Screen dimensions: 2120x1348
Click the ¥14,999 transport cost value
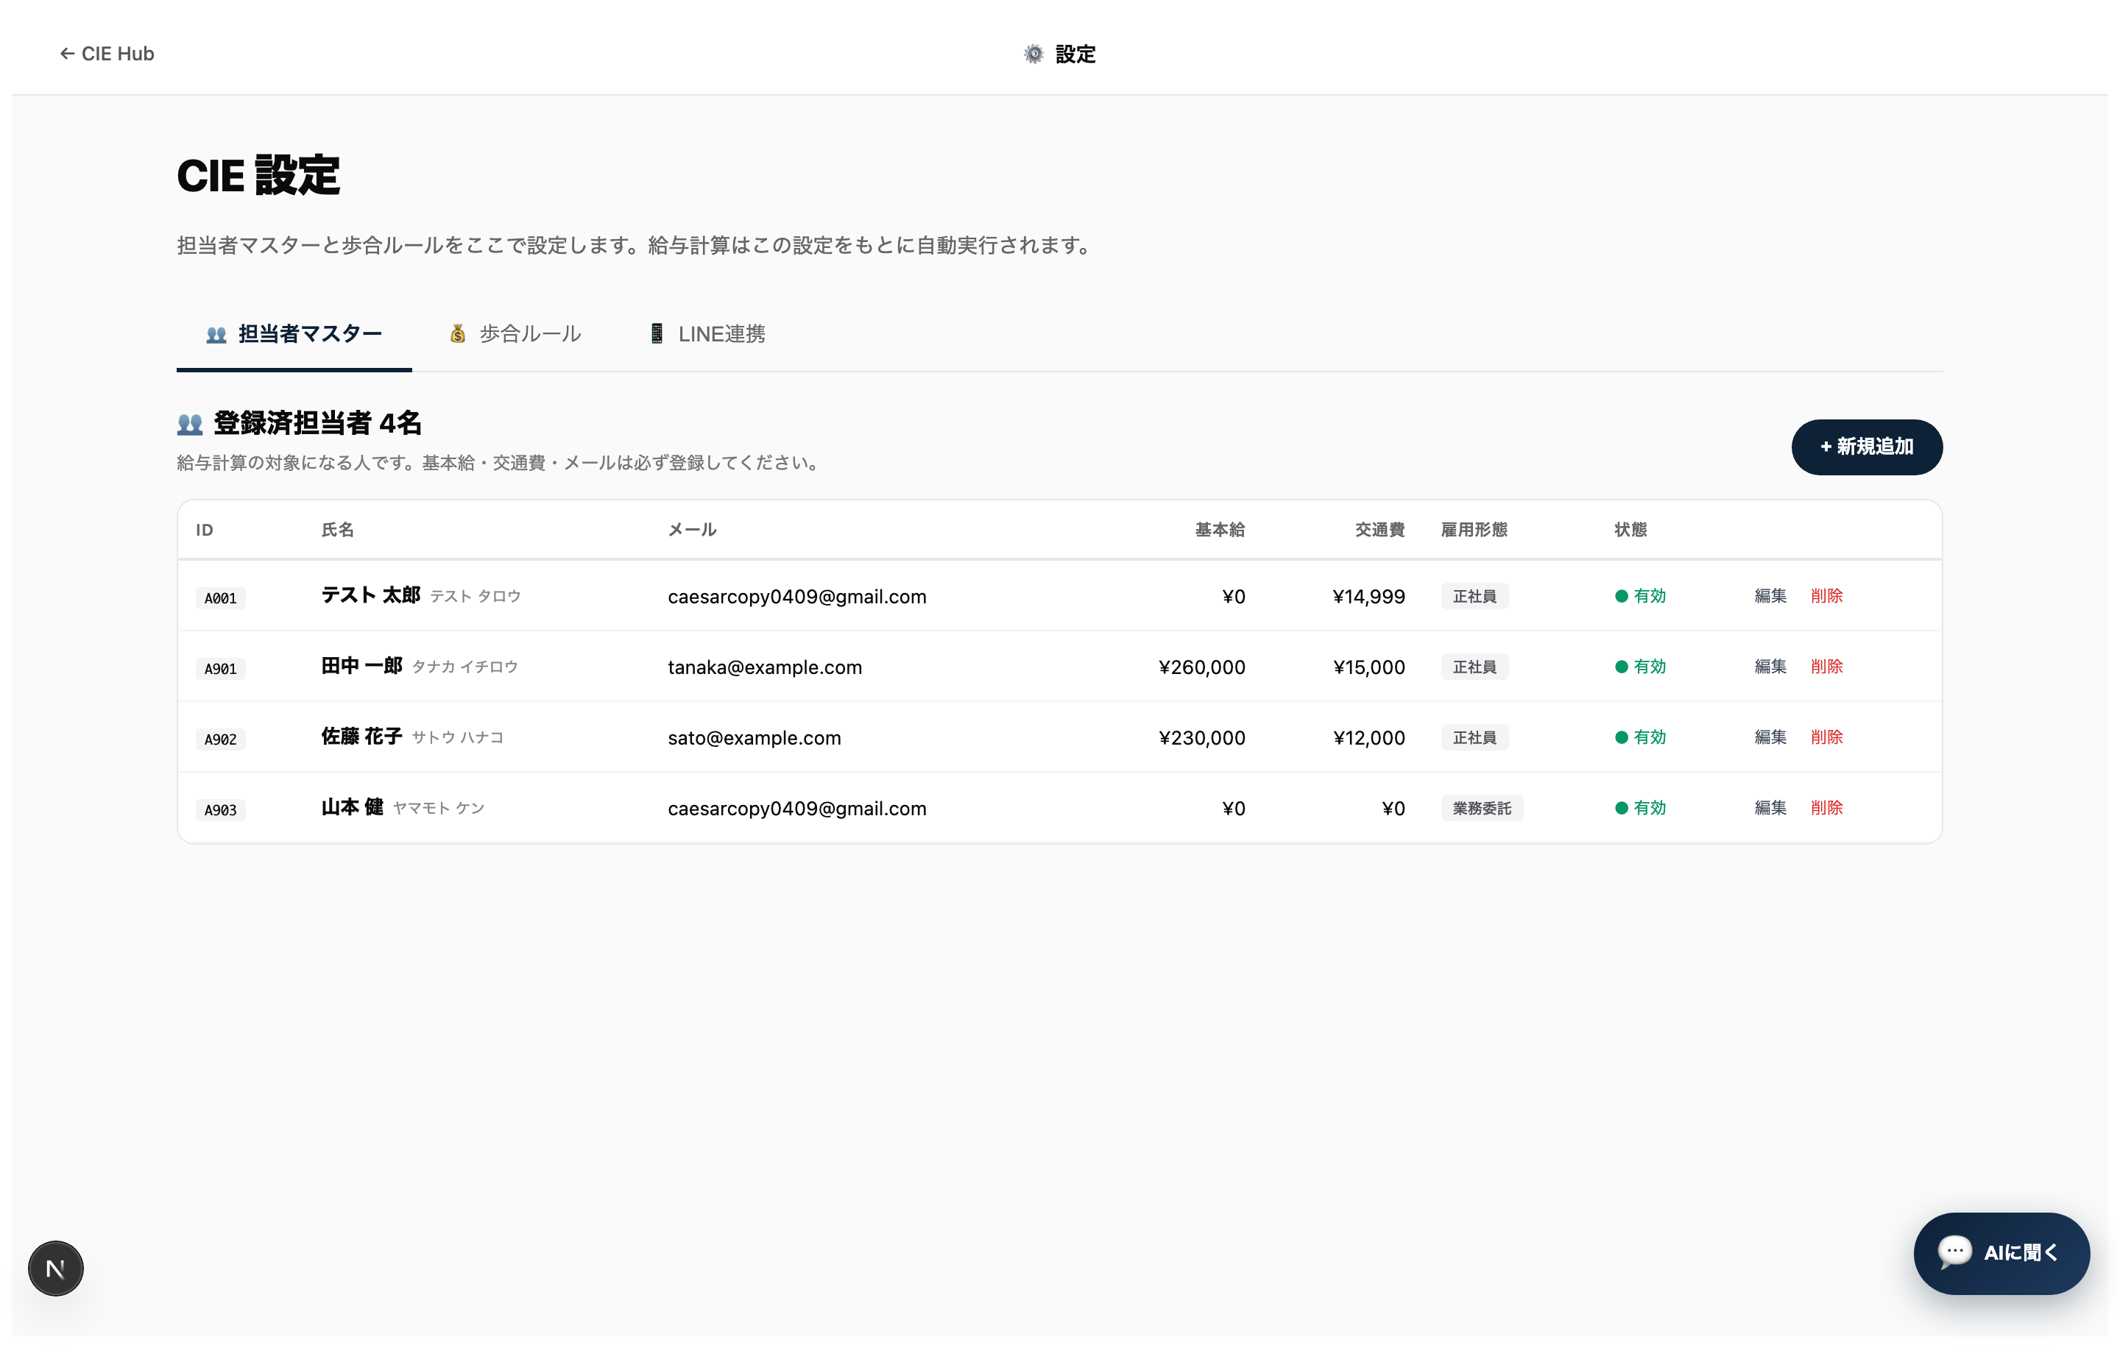pyautogui.click(x=1368, y=597)
